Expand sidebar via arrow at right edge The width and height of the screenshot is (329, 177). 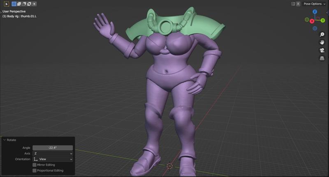tap(327, 13)
